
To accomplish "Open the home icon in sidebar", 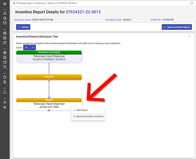I will coord(5,4).
